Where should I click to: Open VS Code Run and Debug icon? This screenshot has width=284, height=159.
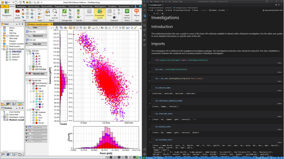tap(144, 20)
